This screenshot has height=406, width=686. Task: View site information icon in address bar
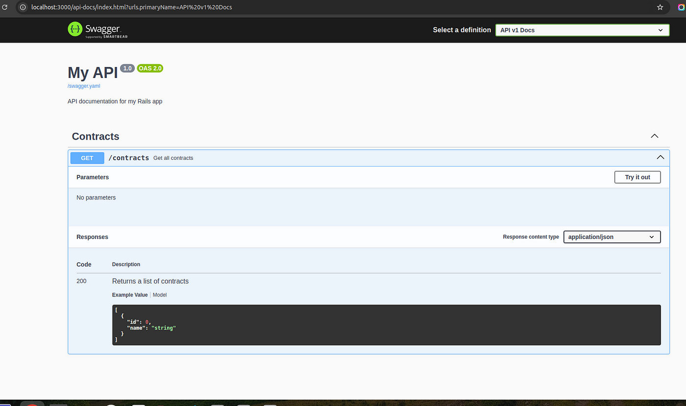[23, 7]
